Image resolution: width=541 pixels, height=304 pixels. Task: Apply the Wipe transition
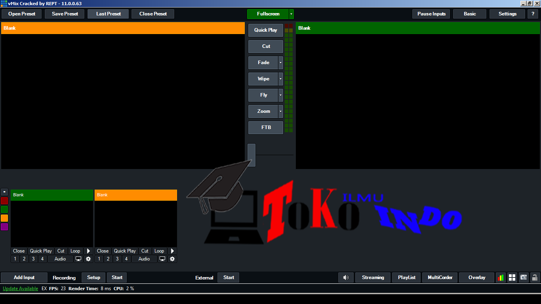coord(263,79)
